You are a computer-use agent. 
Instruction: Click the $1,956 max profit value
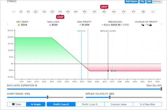click(86, 25)
